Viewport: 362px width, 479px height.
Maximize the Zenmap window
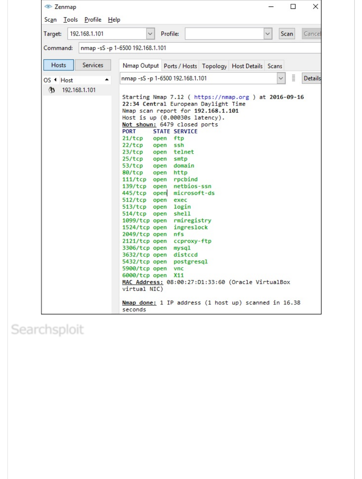293,7
